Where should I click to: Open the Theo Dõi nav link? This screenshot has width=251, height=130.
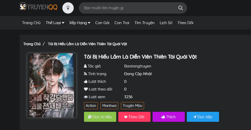tap(185, 23)
